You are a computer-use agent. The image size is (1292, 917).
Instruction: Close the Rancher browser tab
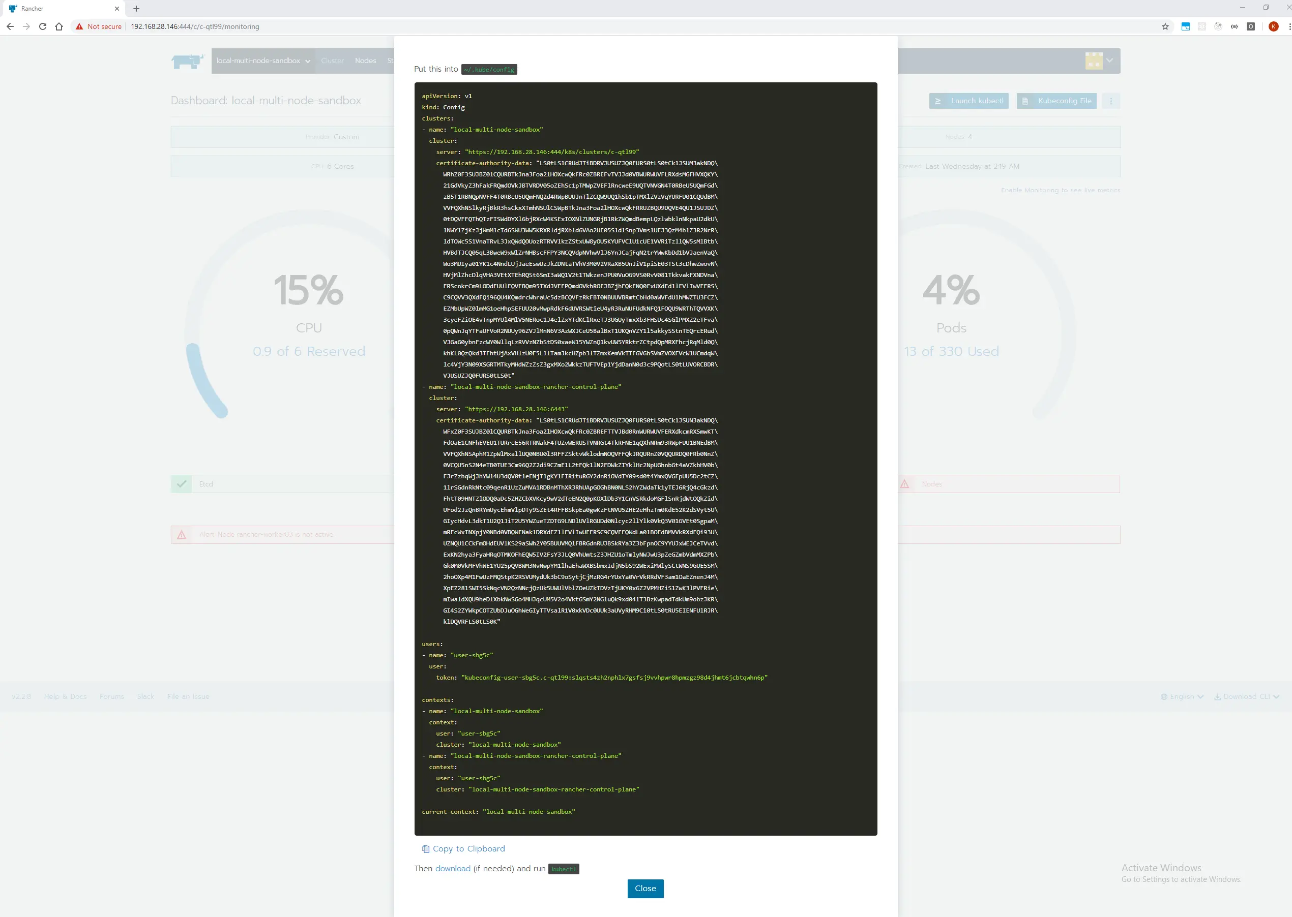click(x=117, y=9)
